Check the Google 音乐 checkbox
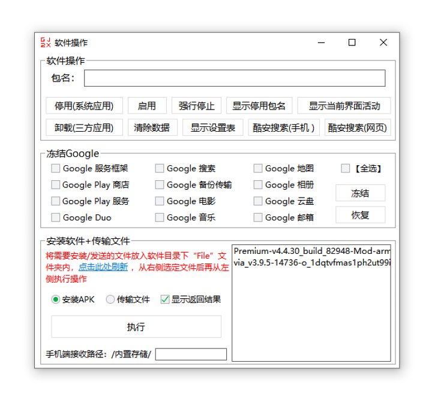 tap(160, 217)
